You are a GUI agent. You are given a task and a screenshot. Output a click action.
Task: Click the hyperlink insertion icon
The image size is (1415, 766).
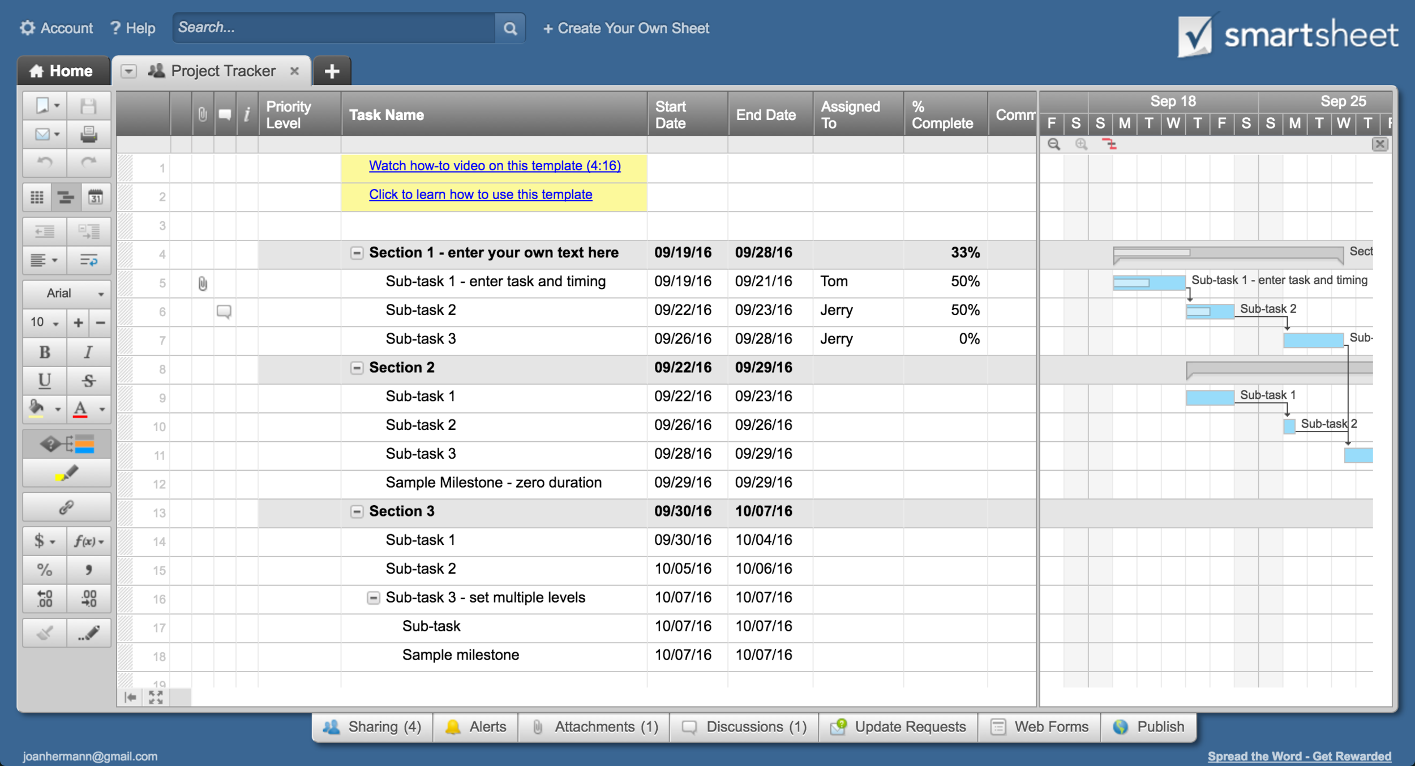66,507
